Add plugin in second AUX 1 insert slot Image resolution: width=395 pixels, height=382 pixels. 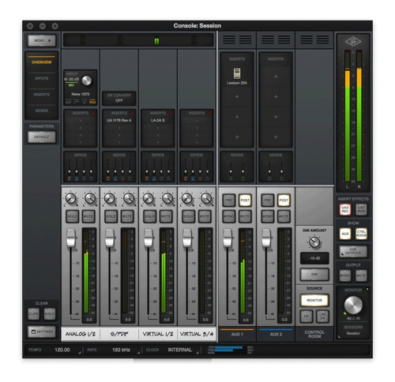237,97
